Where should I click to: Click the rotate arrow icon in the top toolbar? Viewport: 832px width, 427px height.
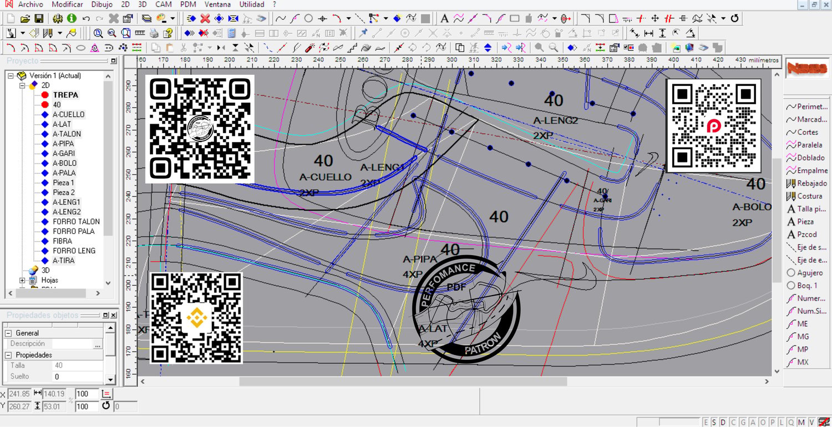coord(734,18)
